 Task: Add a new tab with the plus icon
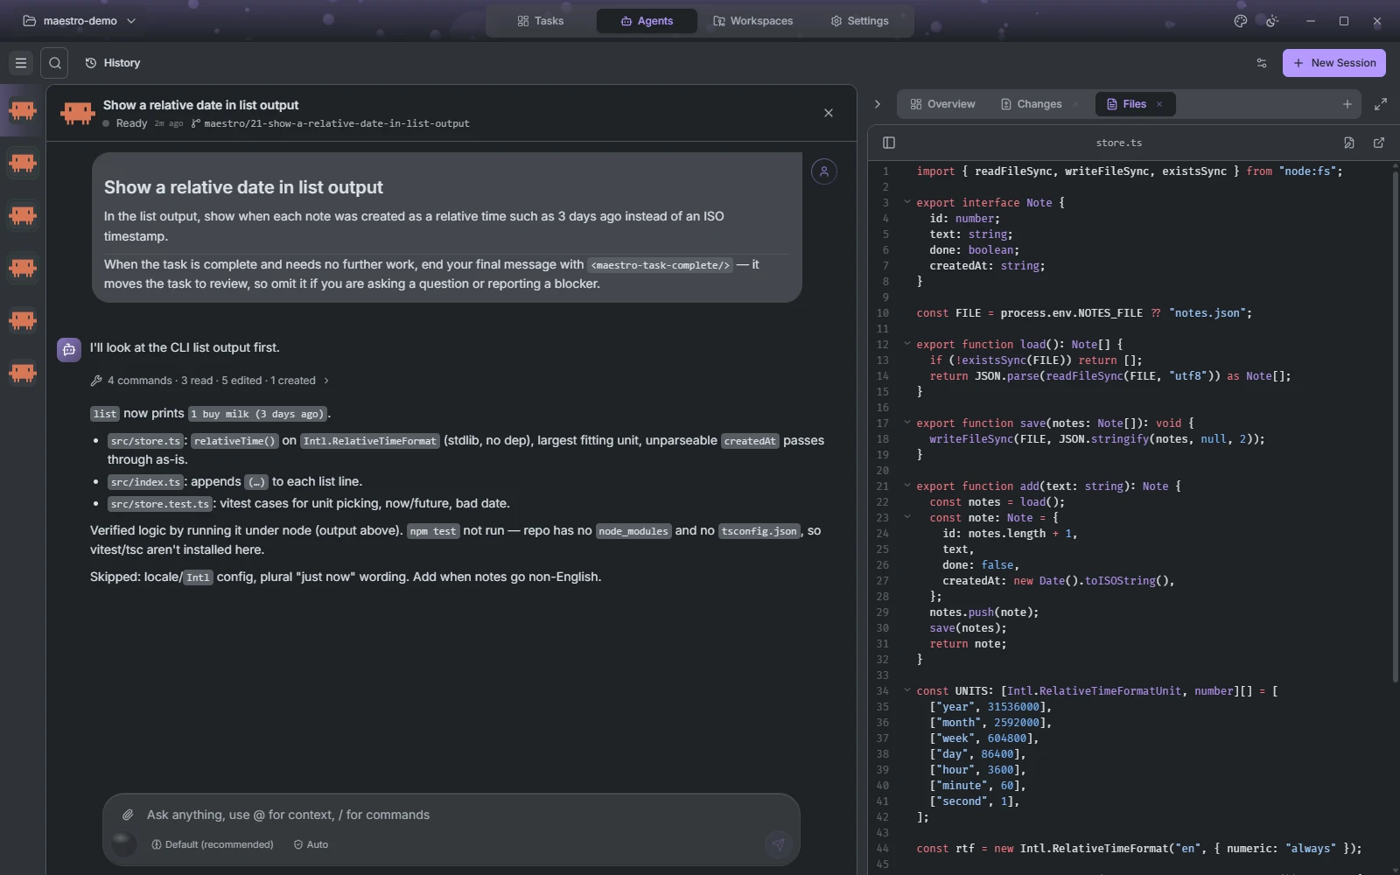click(x=1347, y=104)
